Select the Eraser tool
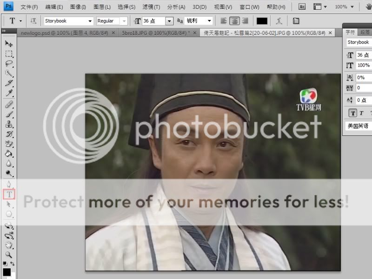Image resolution: width=372 pixels, height=279 pixels. [x=9, y=144]
